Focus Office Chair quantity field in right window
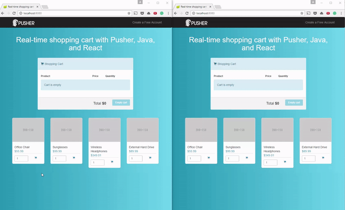Viewport: 345px width, 210px height. click(x=194, y=158)
